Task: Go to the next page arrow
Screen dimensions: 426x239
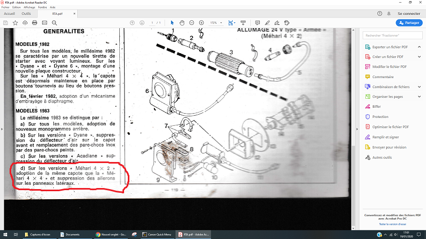Action: pos(142,23)
